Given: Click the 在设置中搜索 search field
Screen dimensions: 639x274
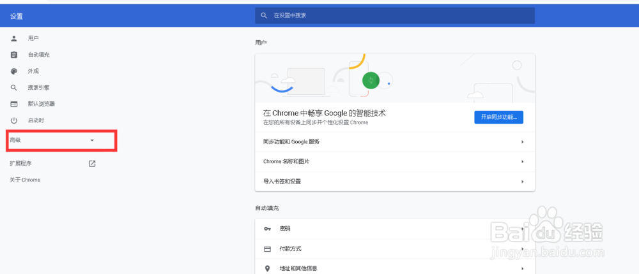Looking at the screenshot, I should (x=394, y=15).
